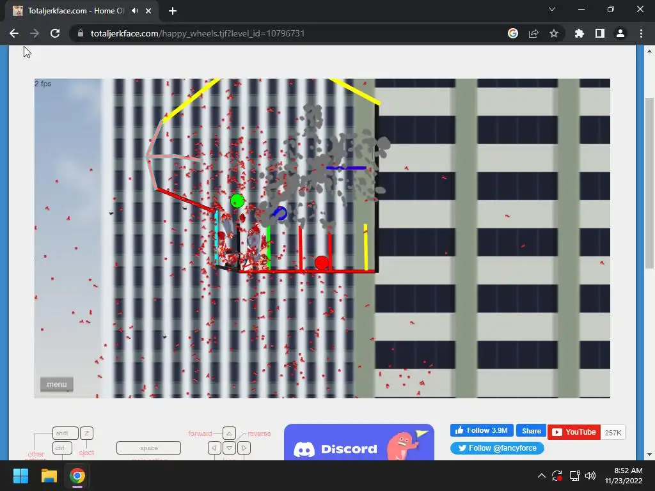Click the scrollbar up arrow

[649, 51]
